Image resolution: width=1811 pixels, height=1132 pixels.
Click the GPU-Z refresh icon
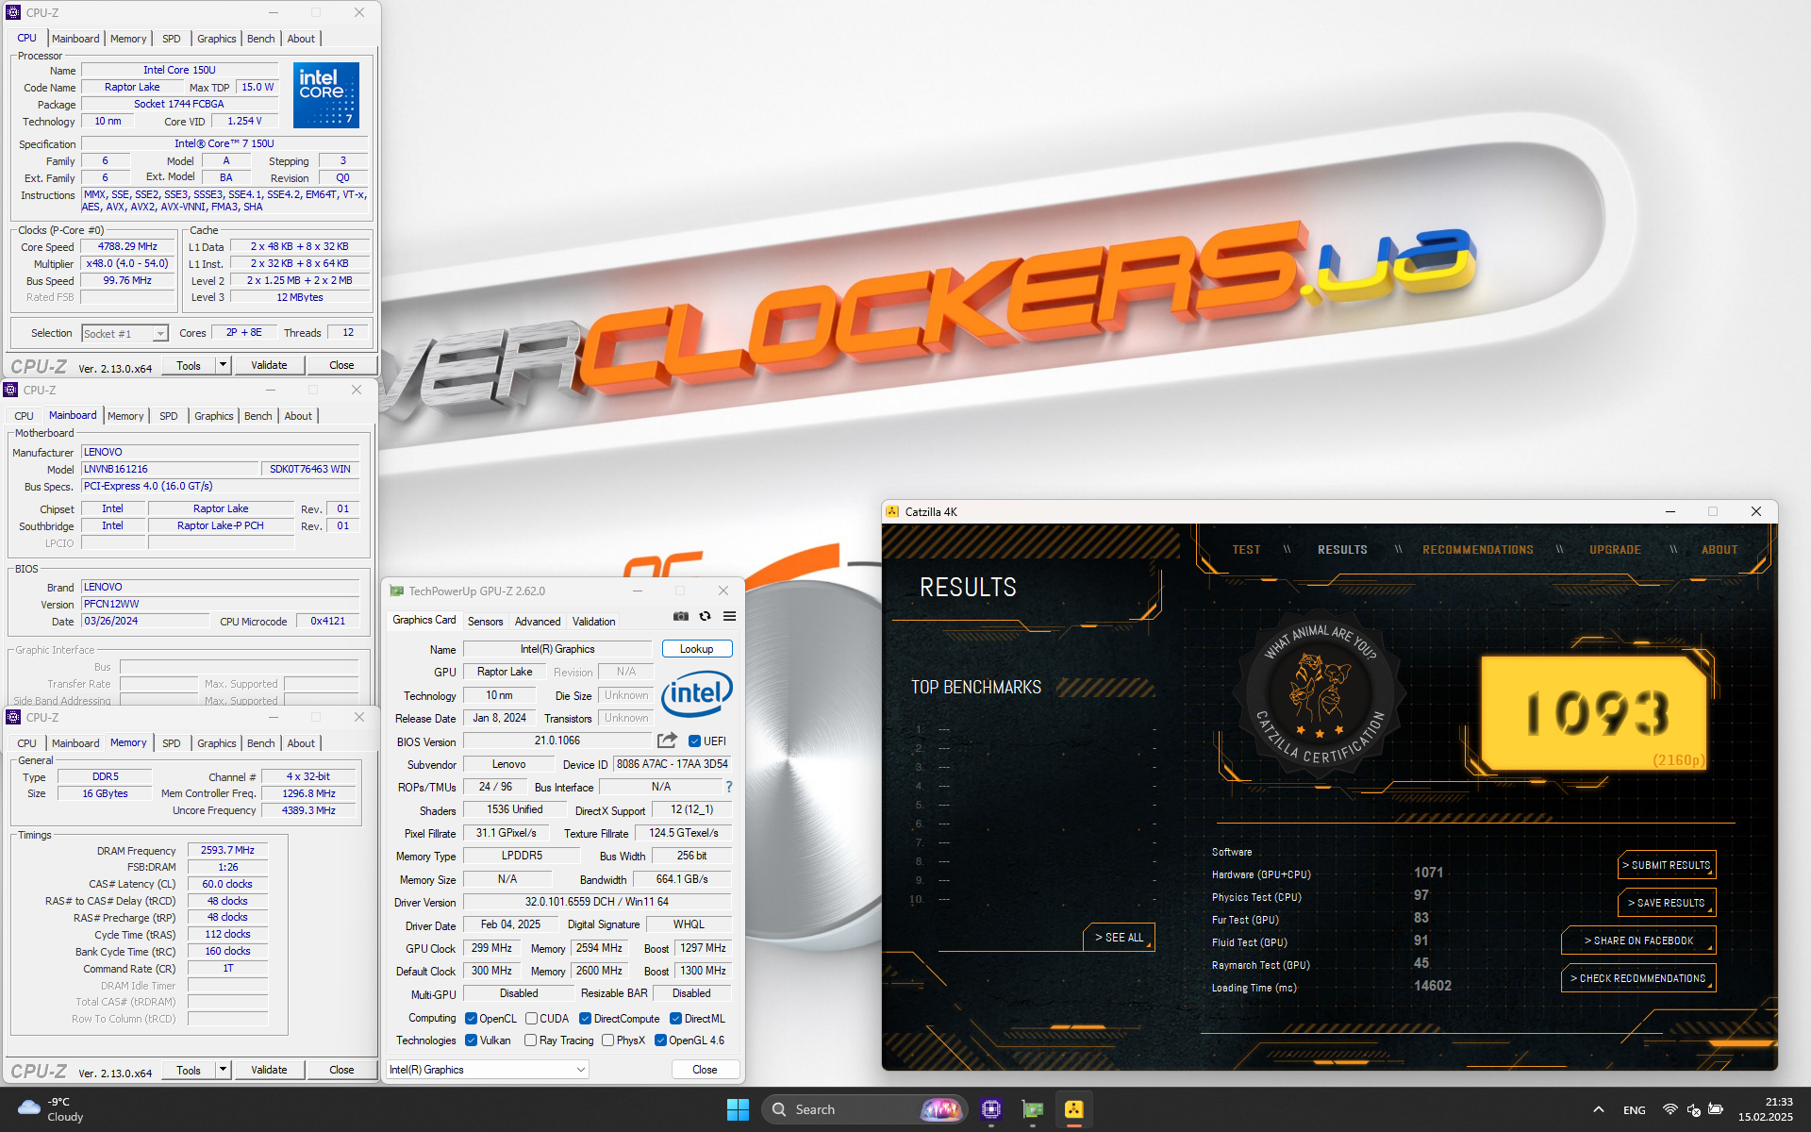[x=705, y=616]
